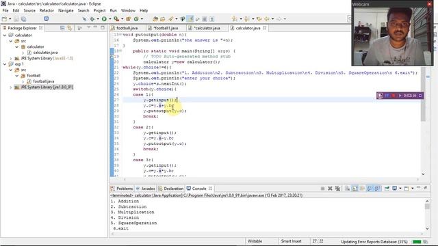
Task: Collapse the exp 1 project node
Action: [5, 64]
